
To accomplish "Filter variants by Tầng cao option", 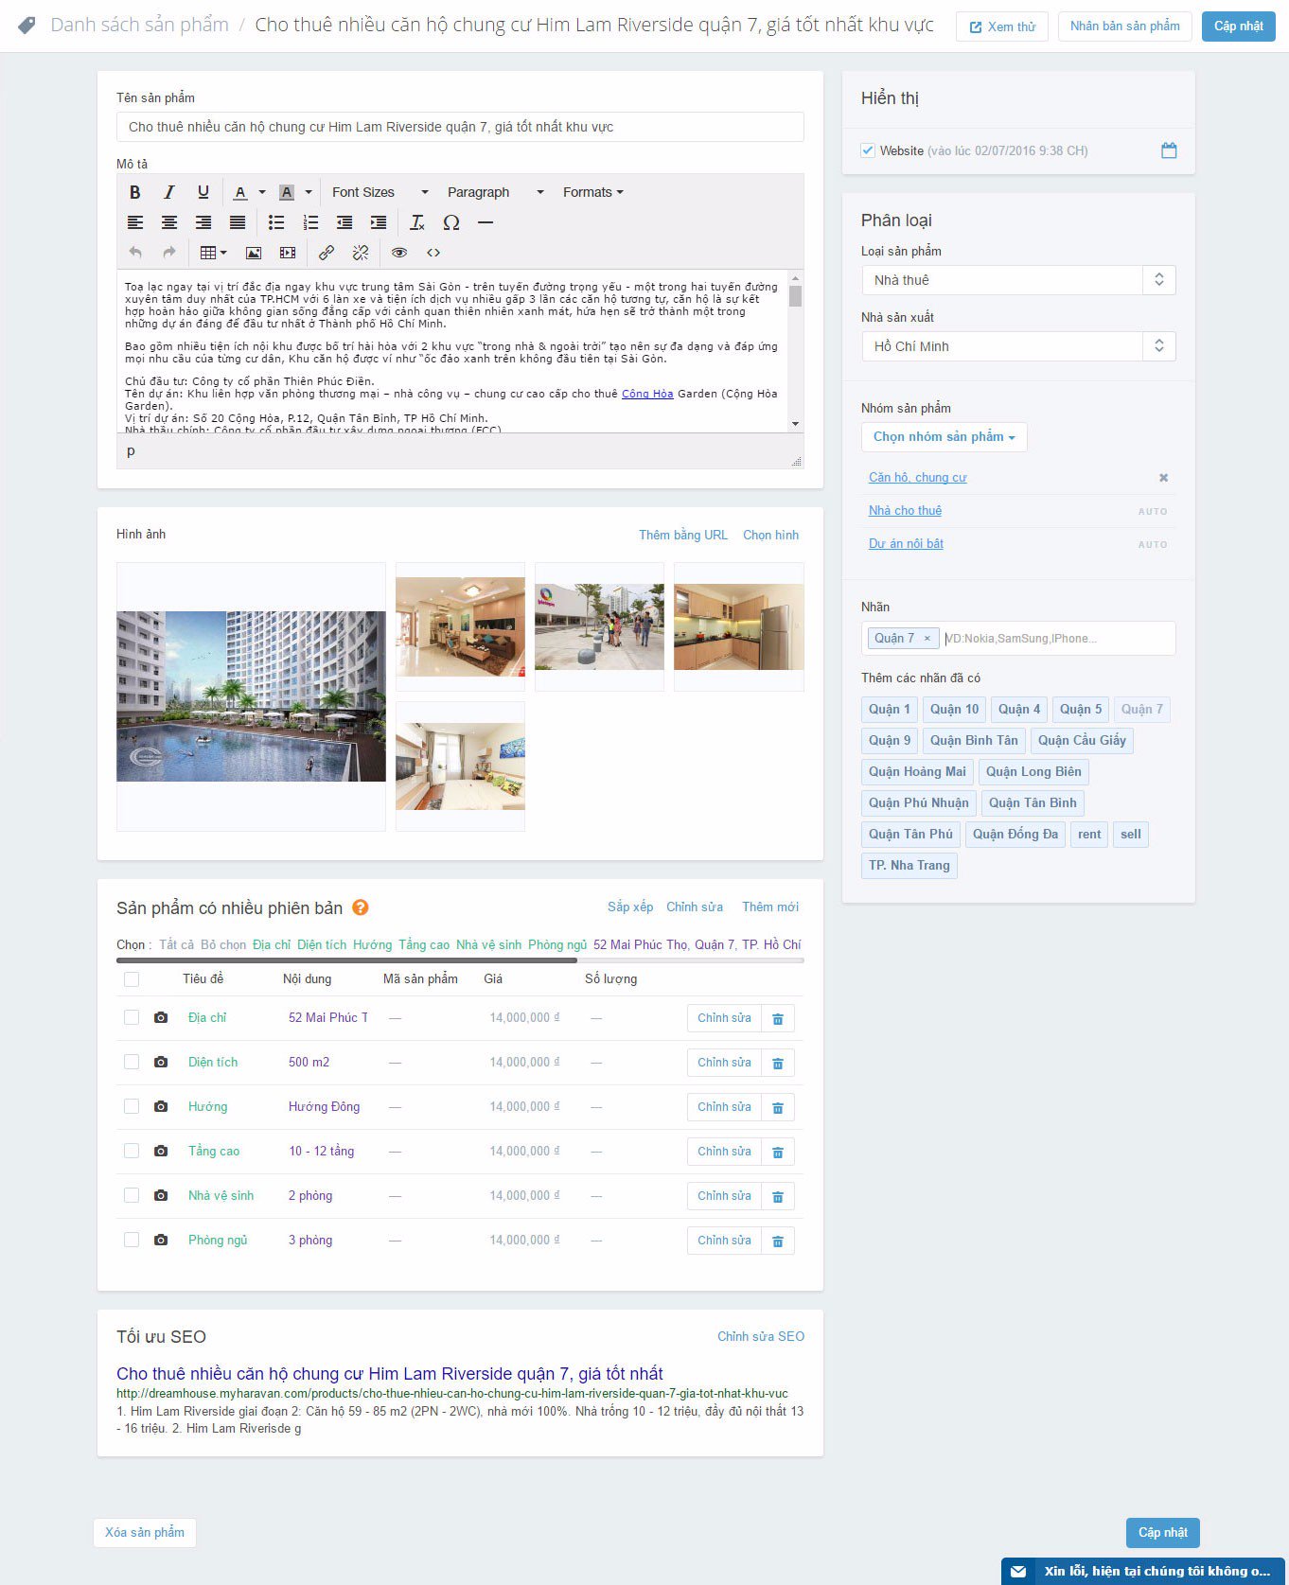I will (x=424, y=944).
